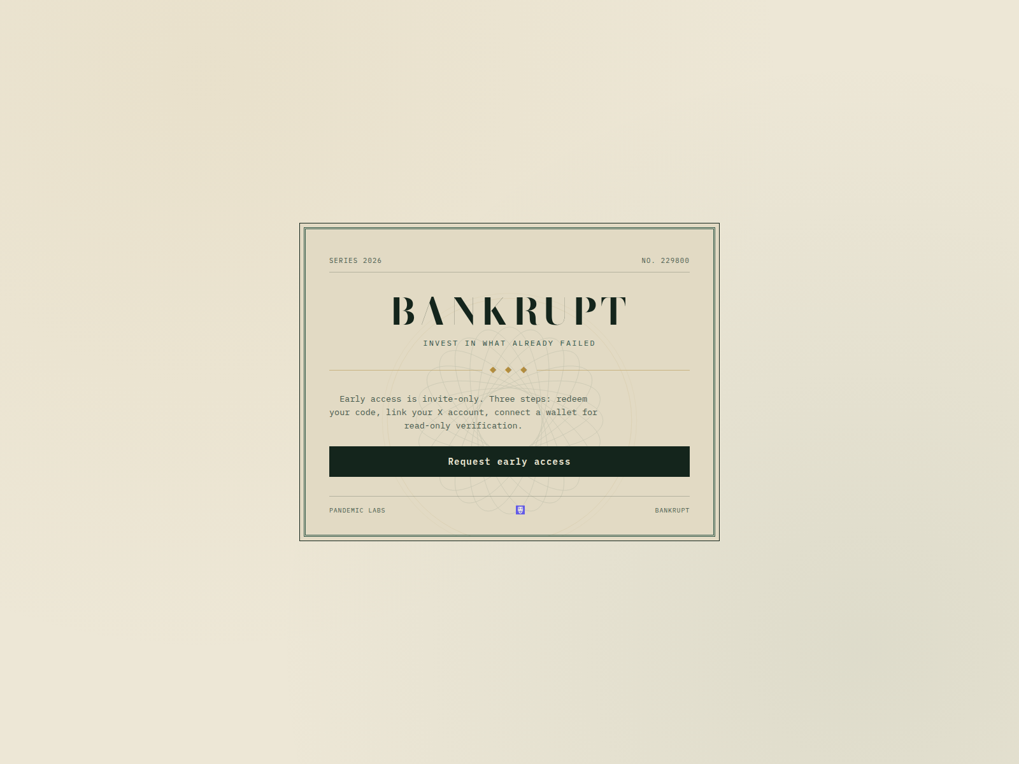Viewport: 1019px width, 764px height.
Task: Select the SERIES 2026 label
Action: coord(355,260)
